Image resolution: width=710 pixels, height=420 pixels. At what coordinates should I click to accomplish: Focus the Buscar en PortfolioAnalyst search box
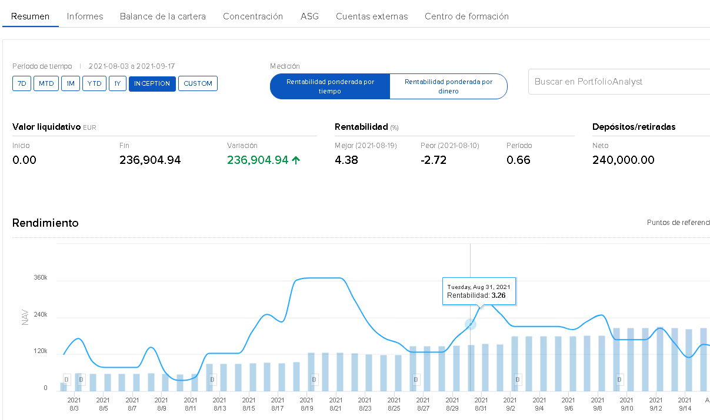(618, 82)
